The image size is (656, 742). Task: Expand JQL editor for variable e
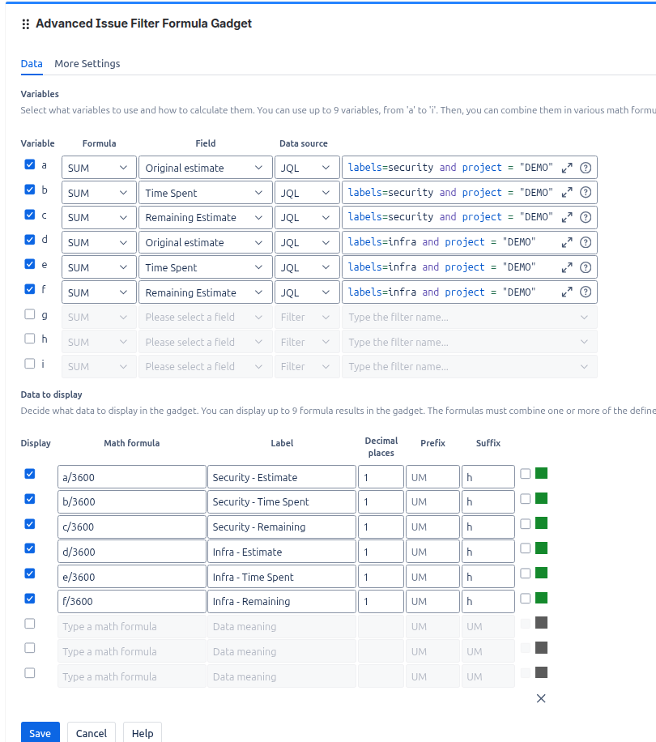coord(567,268)
